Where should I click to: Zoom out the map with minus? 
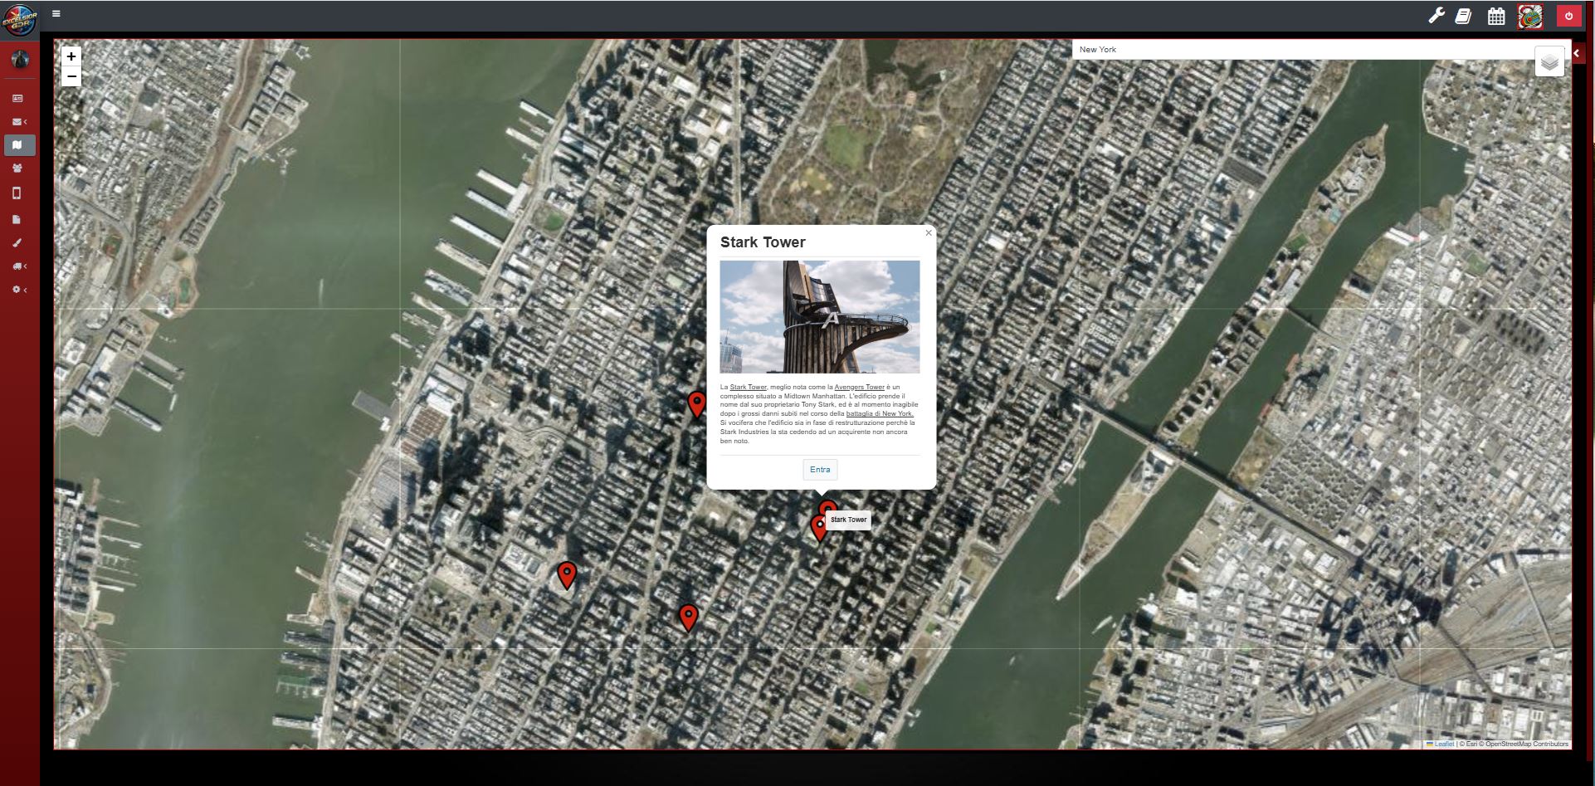pyautogui.click(x=71, y=77)
